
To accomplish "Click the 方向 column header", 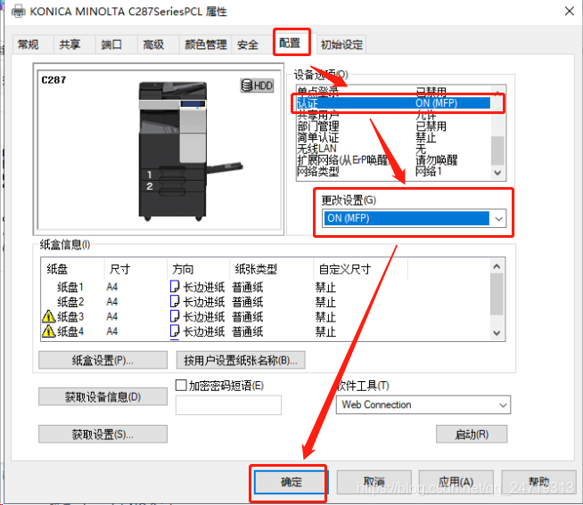I will coord(198,269).
